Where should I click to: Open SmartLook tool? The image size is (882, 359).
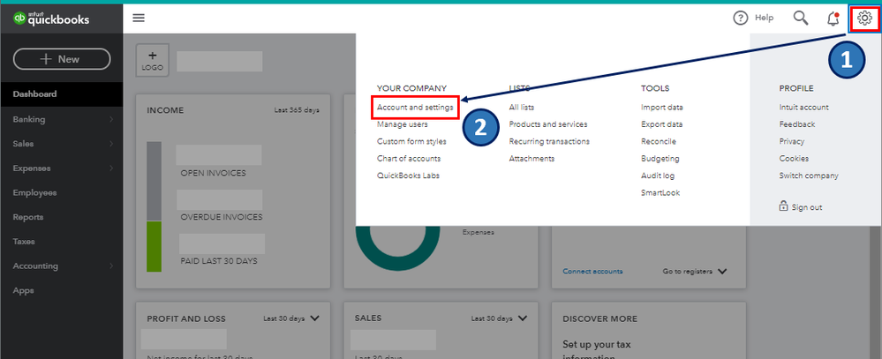point(660,192)
